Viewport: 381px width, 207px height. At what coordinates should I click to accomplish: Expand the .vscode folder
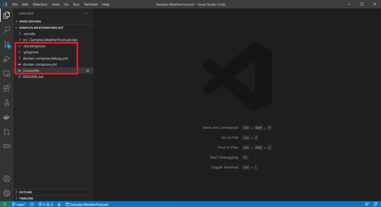coord(53,34)
